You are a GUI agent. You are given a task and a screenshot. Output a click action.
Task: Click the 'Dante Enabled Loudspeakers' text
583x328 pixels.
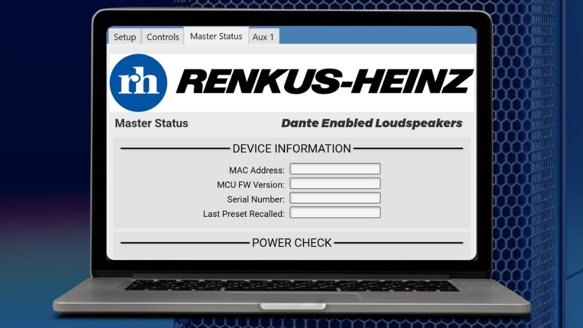[x=372, y=123]
